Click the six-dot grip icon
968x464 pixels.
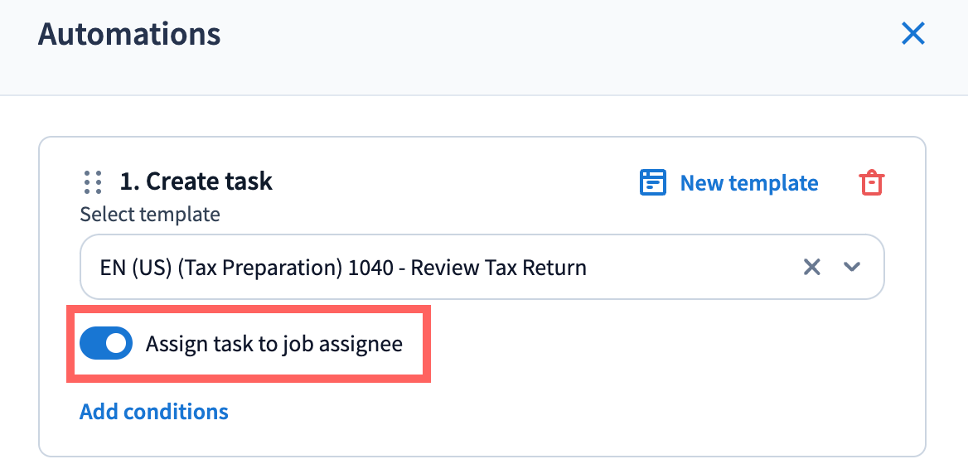(x=93, y=182)
